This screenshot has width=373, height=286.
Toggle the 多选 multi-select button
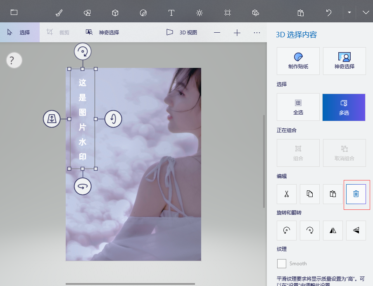point(344,107)
